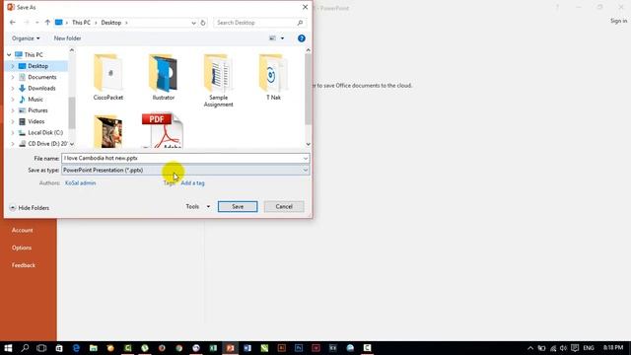
Task: Expand the Videos tree node
Action: (x=13, y=121)
